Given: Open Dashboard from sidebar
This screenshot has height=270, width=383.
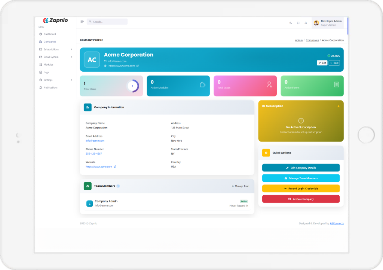Looking at the screenshot, I should [49, 34].
